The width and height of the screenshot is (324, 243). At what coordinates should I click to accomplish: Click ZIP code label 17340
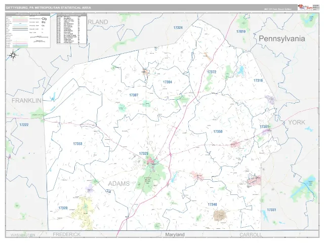coord(212,205)
